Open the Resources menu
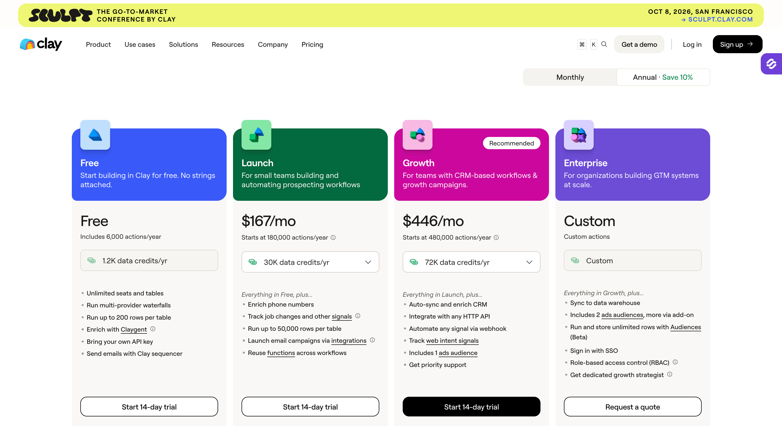Screen dimensions: 782x426 (228, 44)
